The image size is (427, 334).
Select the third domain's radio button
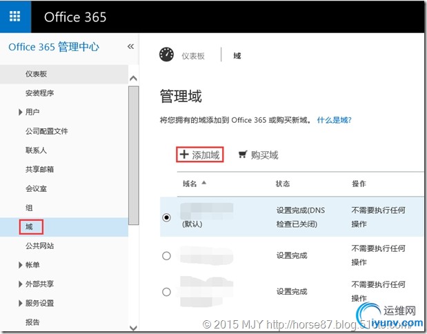pos(166,292)
